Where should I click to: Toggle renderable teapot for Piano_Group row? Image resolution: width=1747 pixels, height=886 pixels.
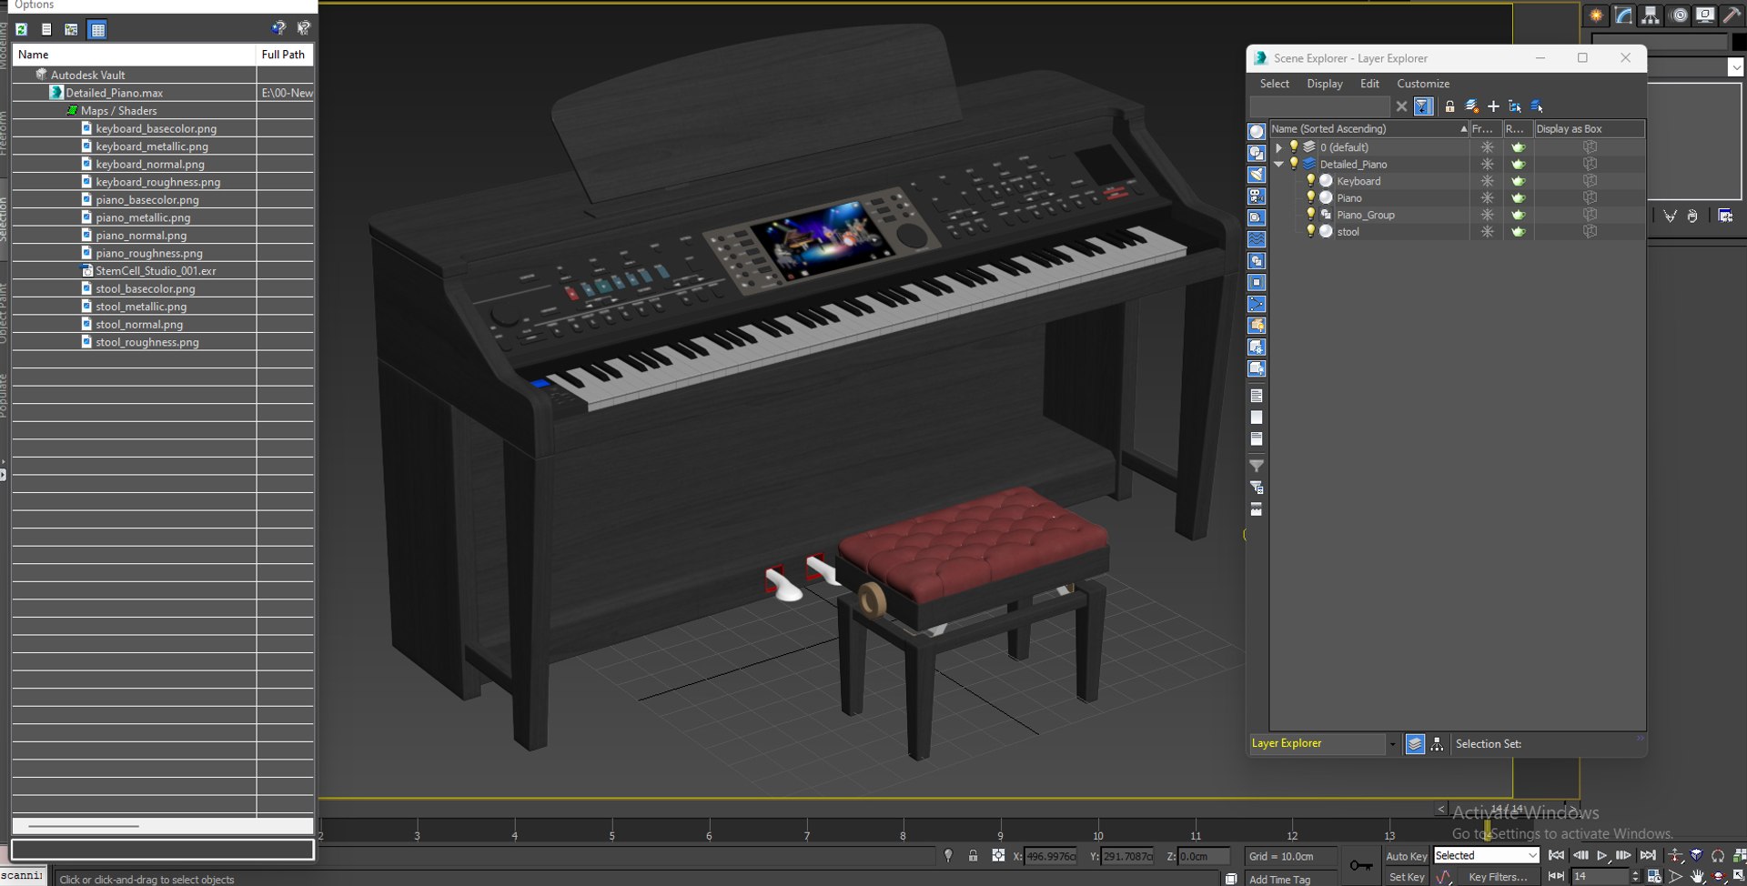point(1518,215)
